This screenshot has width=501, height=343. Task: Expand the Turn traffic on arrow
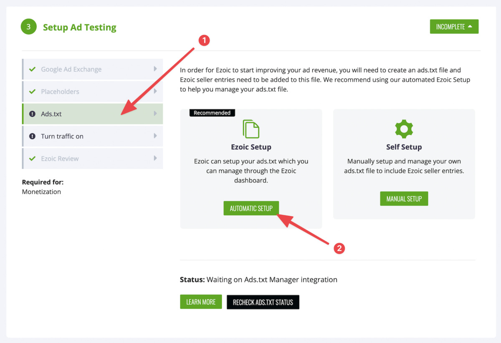(155, 136)
